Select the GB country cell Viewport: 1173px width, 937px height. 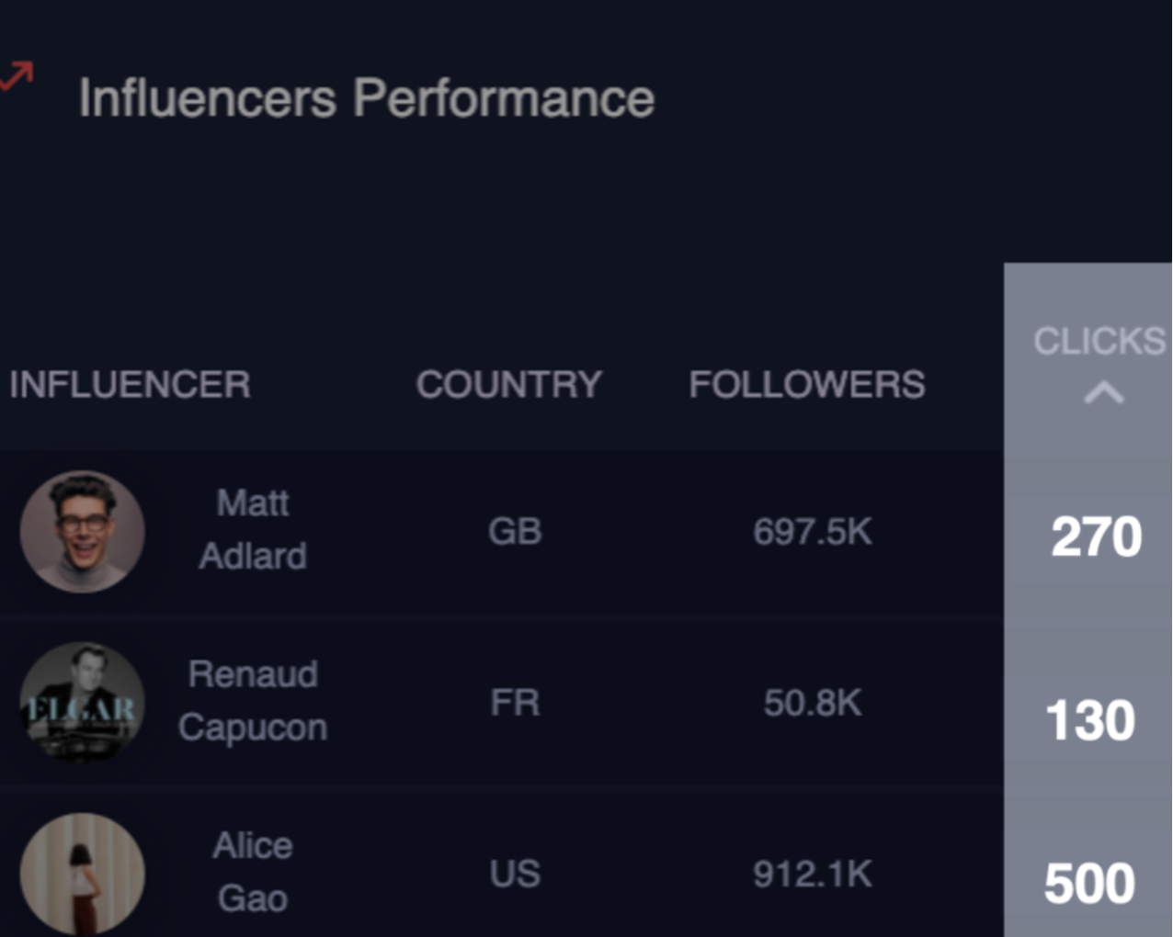515,532
